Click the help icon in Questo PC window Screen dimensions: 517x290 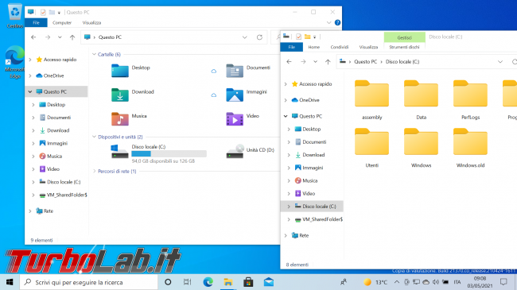pyautogui.click(x=337, y=22)
